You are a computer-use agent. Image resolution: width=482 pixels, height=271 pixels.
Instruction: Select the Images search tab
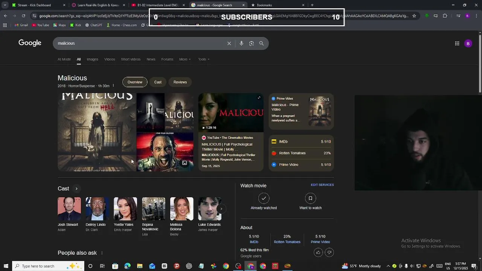[x=92, y=59]
